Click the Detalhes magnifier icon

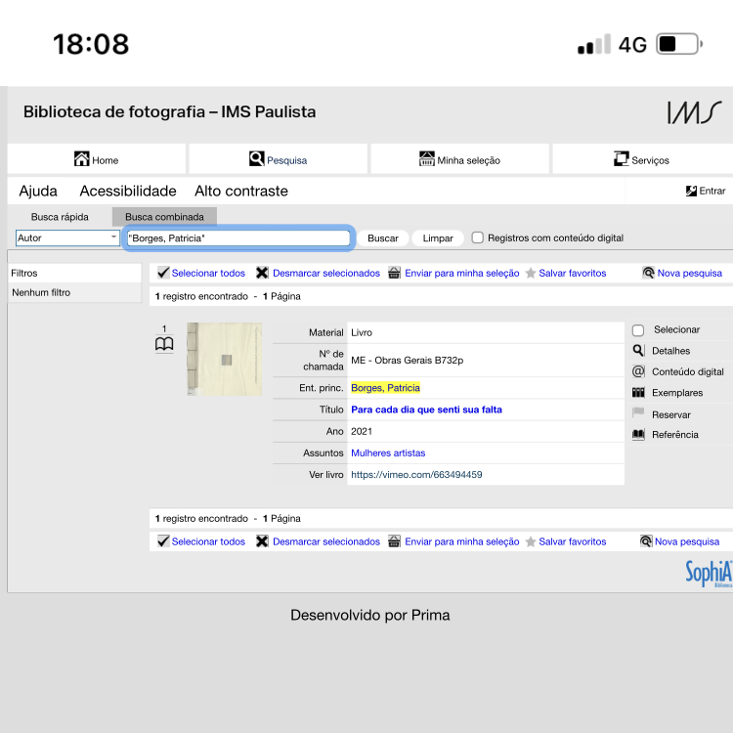pos(638,351)
